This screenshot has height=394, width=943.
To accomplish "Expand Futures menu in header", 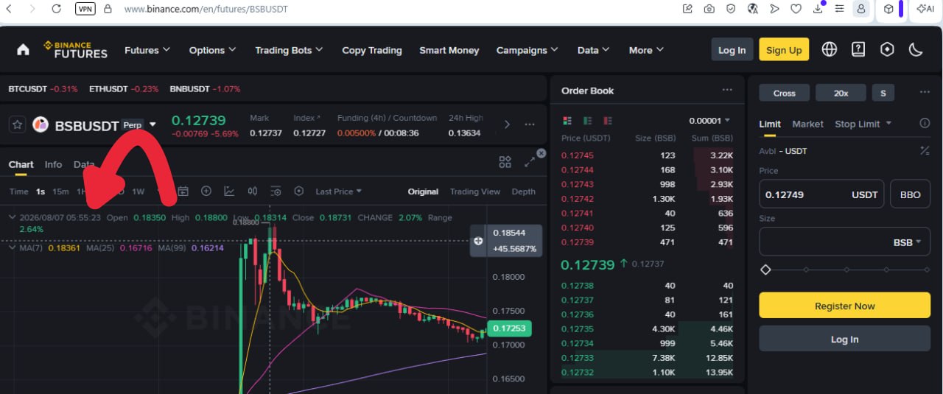I will point(147,50).
